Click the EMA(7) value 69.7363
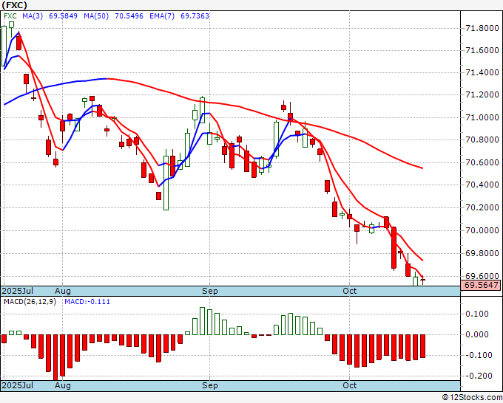Image resolution: width=503 pixels, height=403 pixels. click(195, 15)
